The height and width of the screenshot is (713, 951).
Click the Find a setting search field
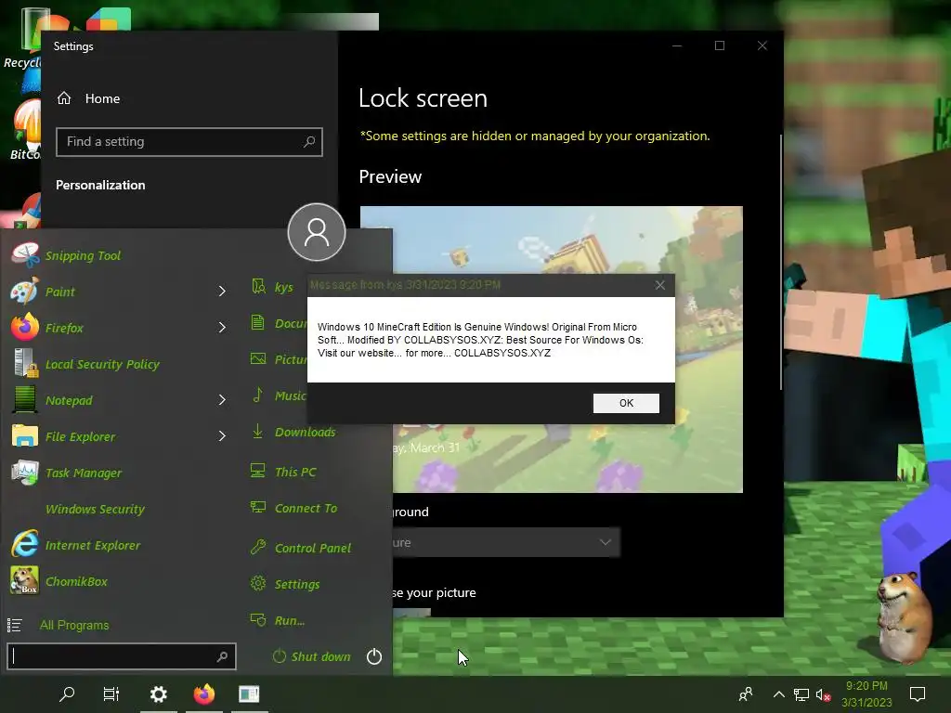[189, 142]
